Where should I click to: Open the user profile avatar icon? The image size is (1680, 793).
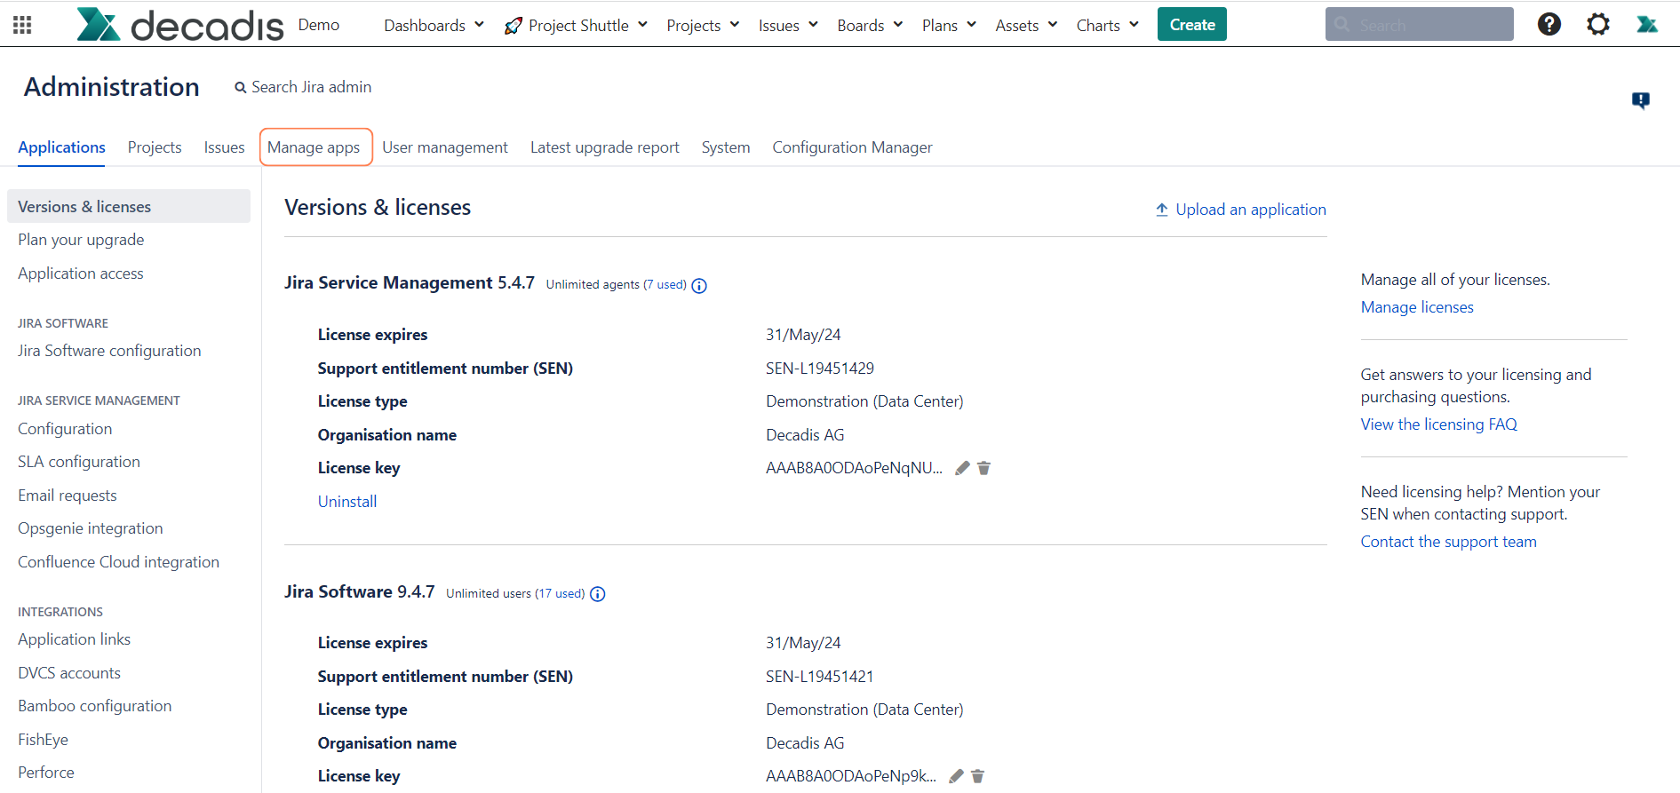(1646, 24)
